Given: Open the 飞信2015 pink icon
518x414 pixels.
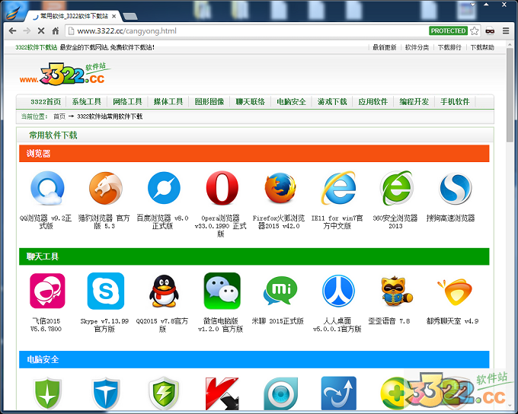Looking at the screenshot, I should pyautogui.click(x=47, y=291).
